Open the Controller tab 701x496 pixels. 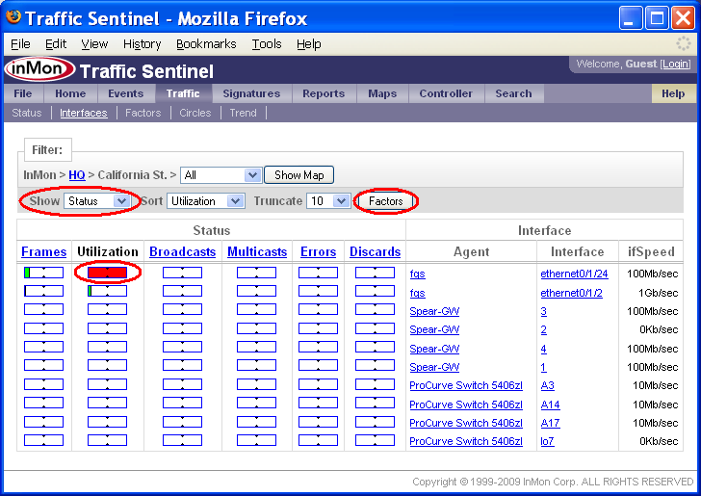[446, 93]
